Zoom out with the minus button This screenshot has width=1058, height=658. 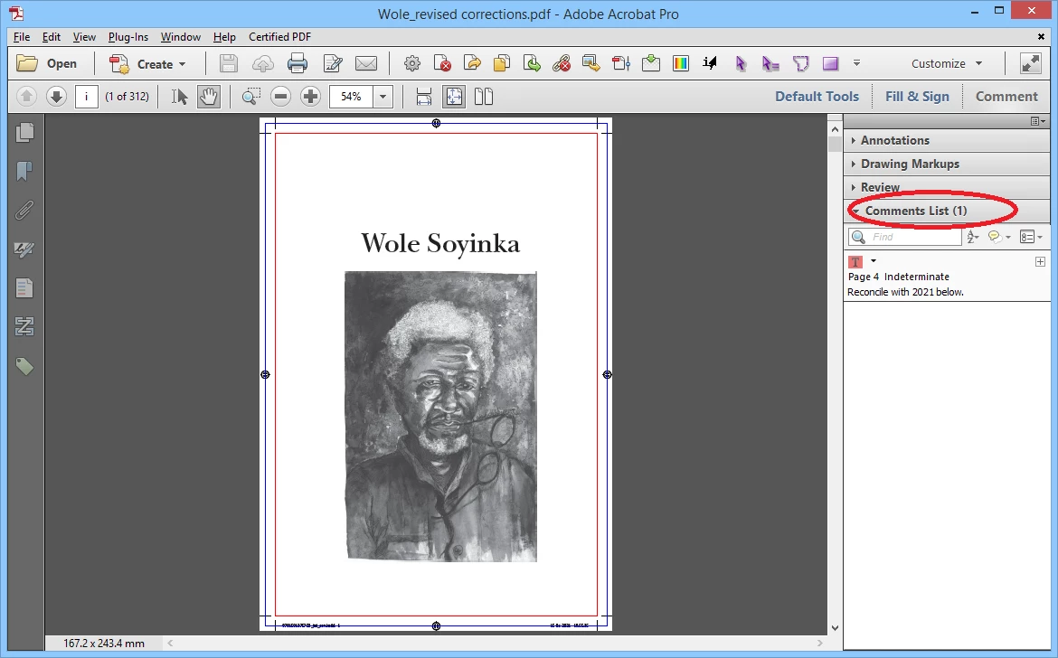(x=280, y=97)
